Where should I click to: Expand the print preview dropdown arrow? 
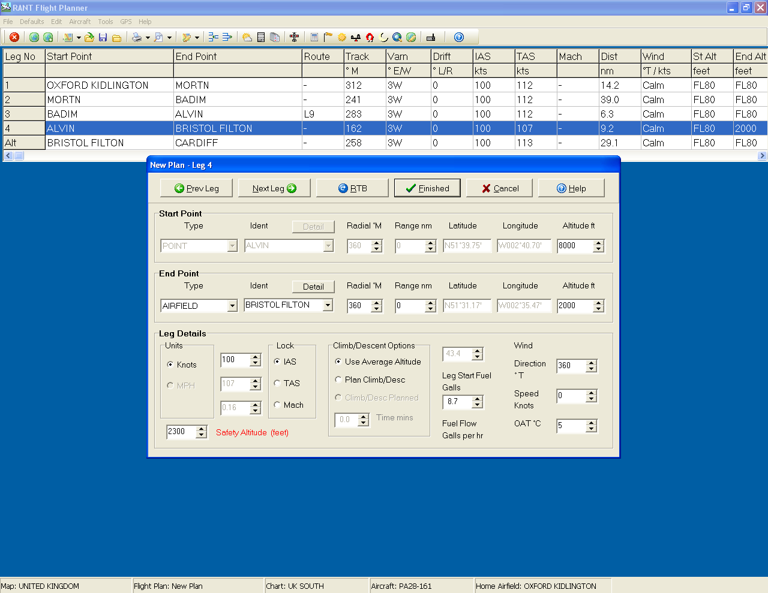pos(169,38)
